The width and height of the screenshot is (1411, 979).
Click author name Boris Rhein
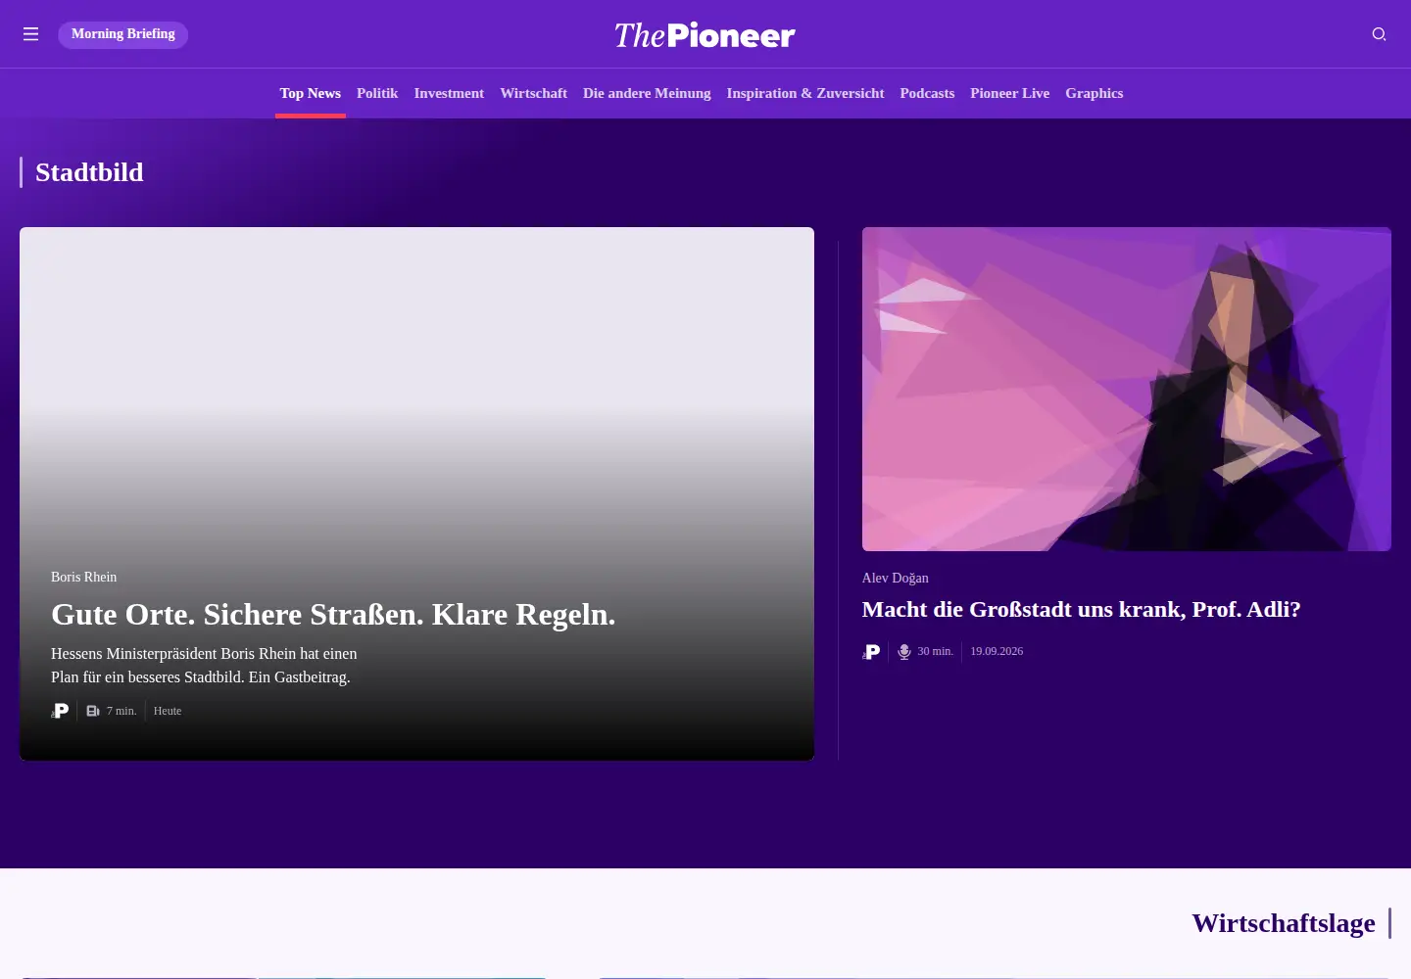83,577
